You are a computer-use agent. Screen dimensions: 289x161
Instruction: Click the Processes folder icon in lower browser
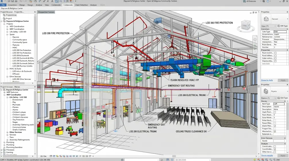(x=4, y=150)
